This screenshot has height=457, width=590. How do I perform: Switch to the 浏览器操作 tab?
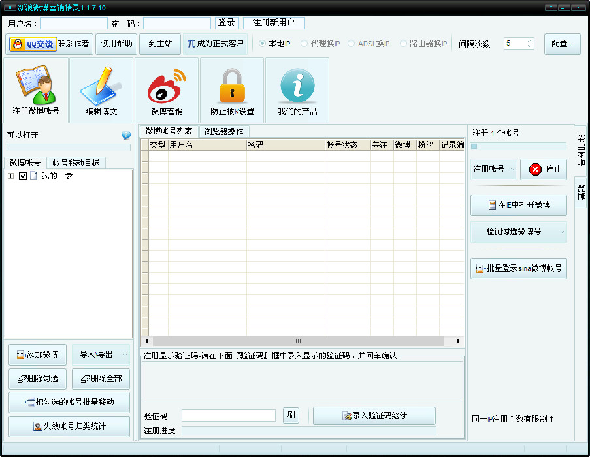click(x=223, y=131)
